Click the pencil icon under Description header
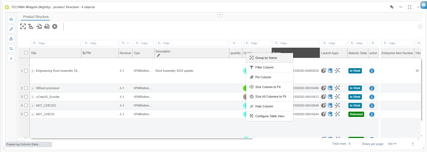 (x=158, y=56)
